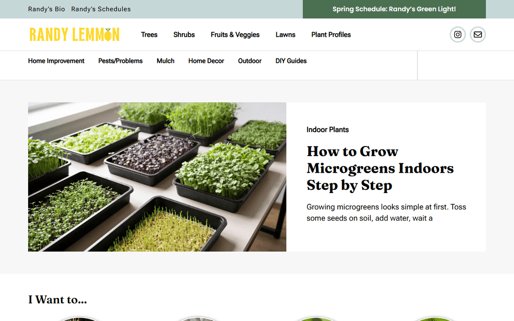This screenshot has height=321, width=514.
Task: Click the article excerpt about growing microgreens
Action: tap(386, 213)
